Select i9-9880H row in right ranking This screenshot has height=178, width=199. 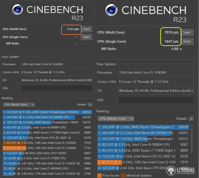point(144,145)
